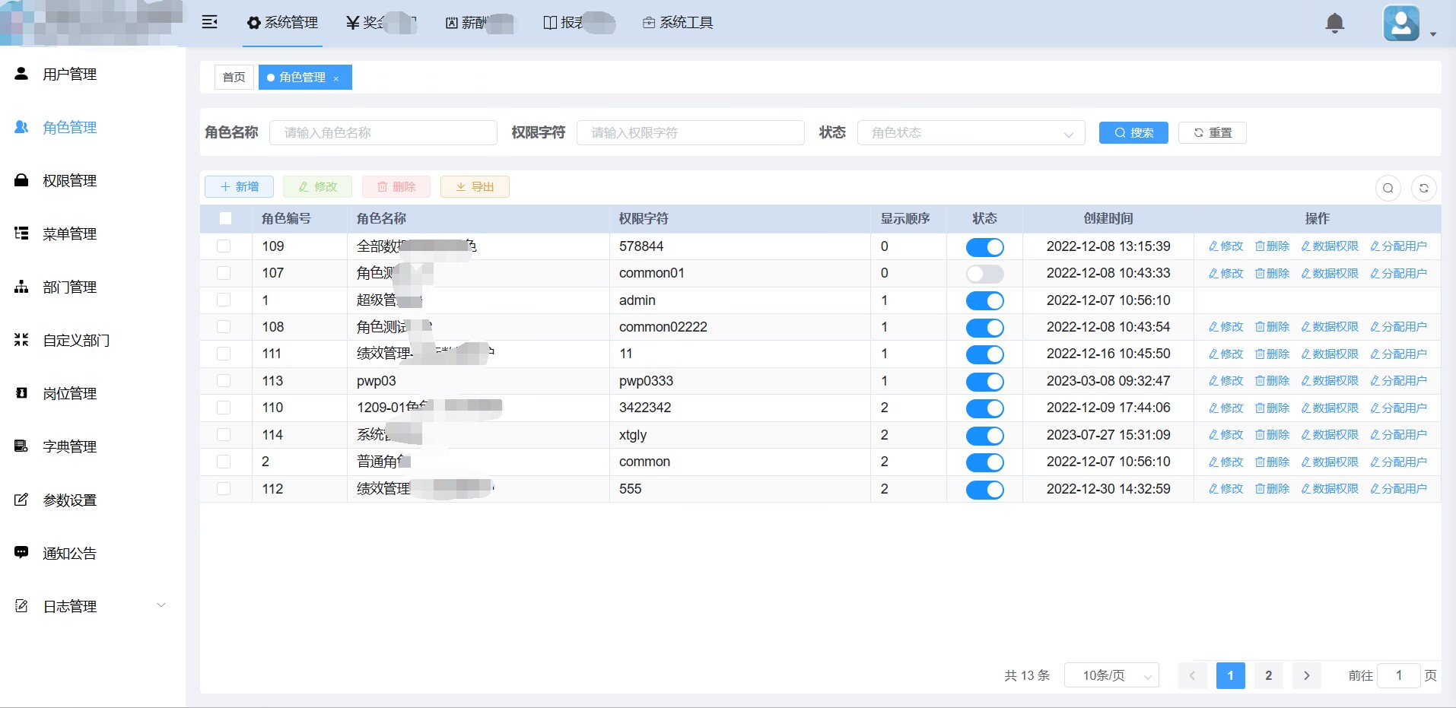Toggle status switch for admin role
This screenshot has width=1456, height=708.
point(984,301)
